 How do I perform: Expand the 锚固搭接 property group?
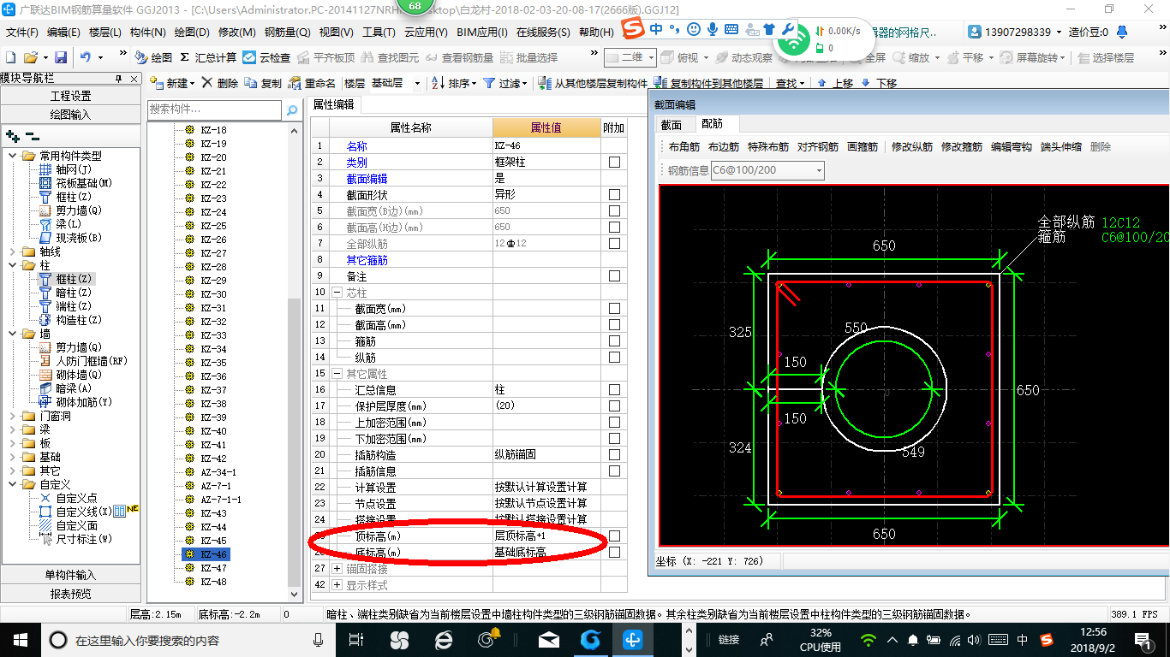(x=337, y=568)
